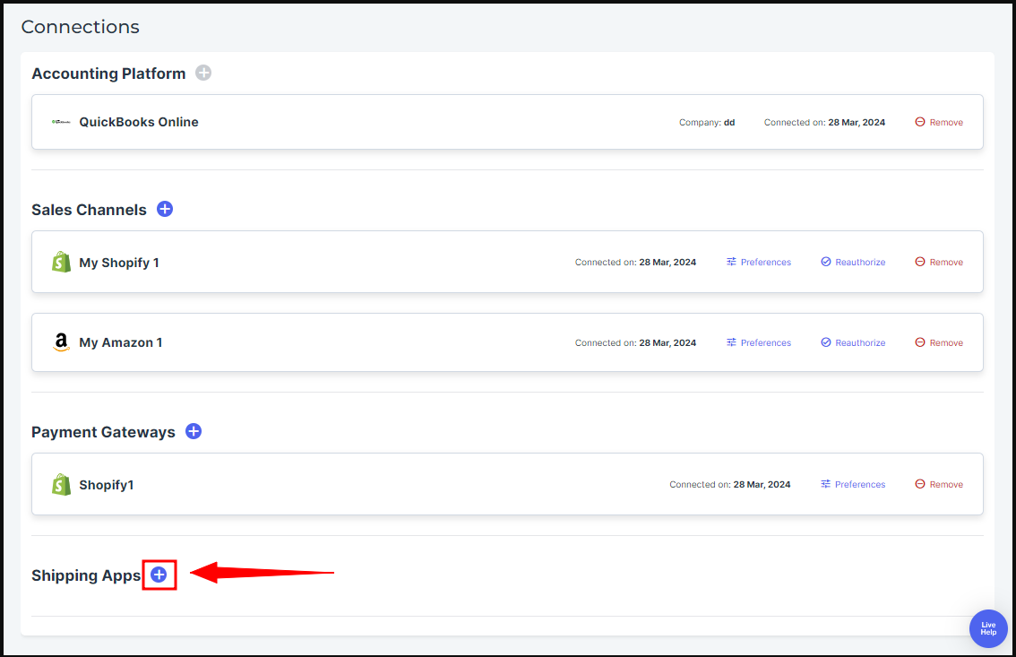Image resolution: width=1016 pixels, height=657 pixels.
Task: Open the Live Help chat bubble
Action: point(988,628)
